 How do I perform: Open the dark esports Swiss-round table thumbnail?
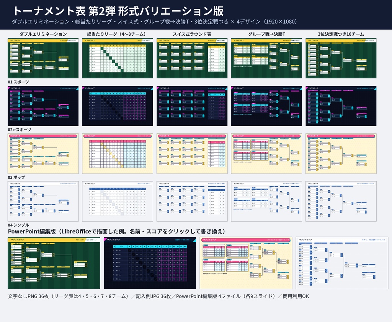[x=192, y=106]
